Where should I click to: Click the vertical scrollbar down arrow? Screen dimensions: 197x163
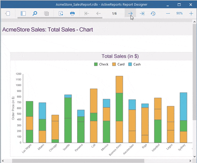[194, 156]
